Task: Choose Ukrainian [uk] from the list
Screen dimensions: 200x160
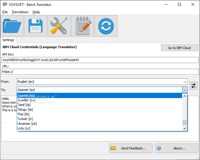Action: pyautogui.click(x=100, y=124)
